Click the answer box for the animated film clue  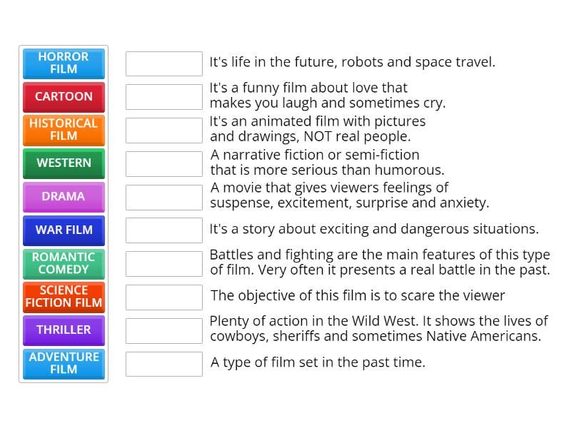(163, 130)
